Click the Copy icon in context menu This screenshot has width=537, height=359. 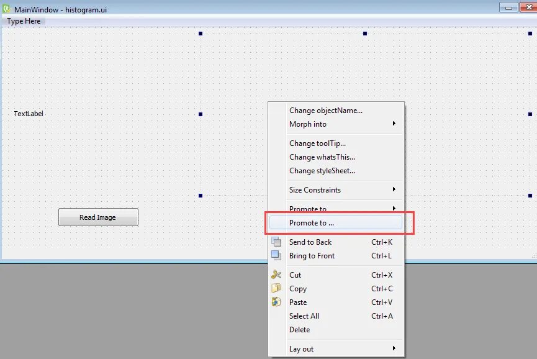(276, 288)
